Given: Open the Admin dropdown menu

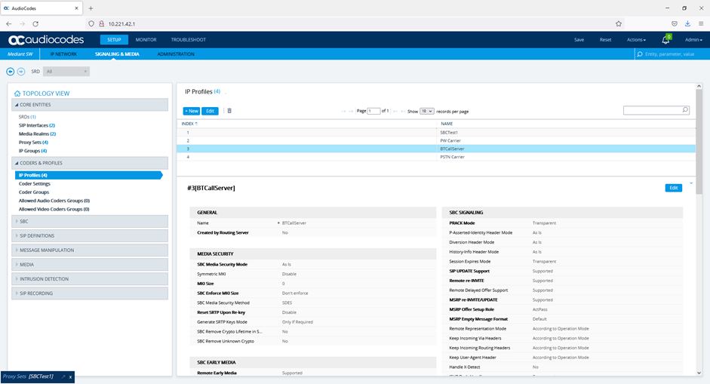Looking at the screenshot, I should (x=693, y=40).
